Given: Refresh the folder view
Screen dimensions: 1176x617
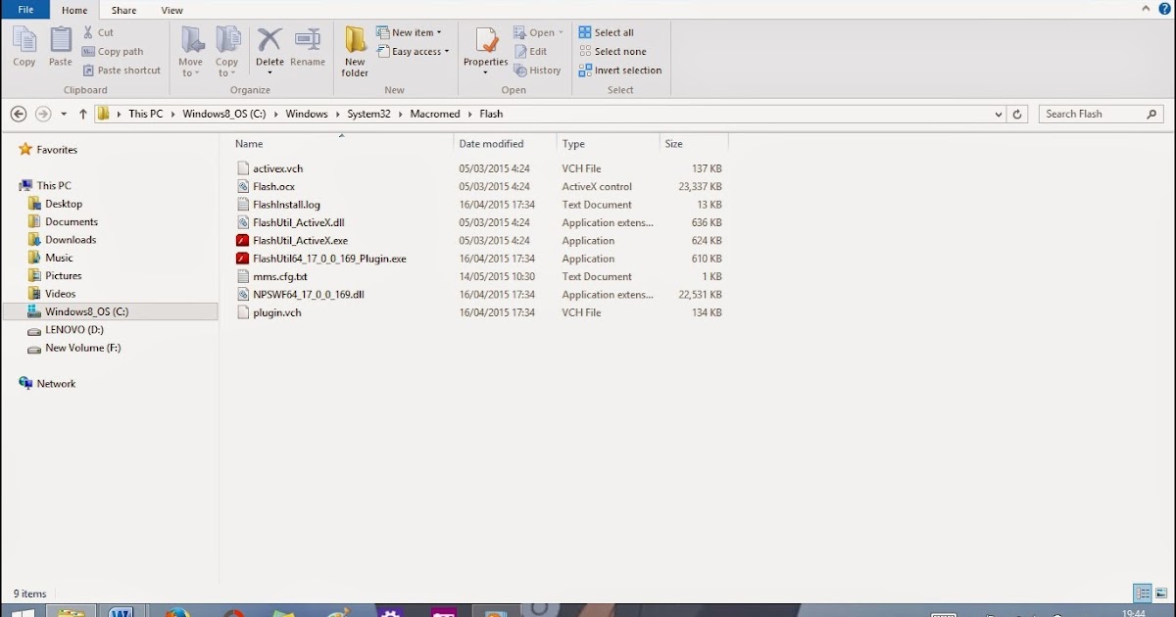Looking at the screenshot, I should 1017,114.
